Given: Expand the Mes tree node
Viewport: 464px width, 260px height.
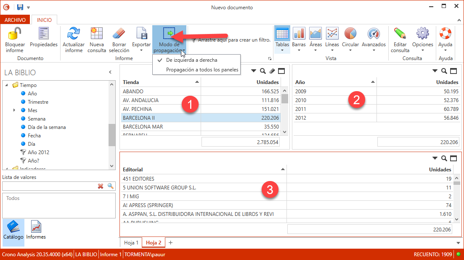Looking at the screenshot, I should tap(14, 110).
